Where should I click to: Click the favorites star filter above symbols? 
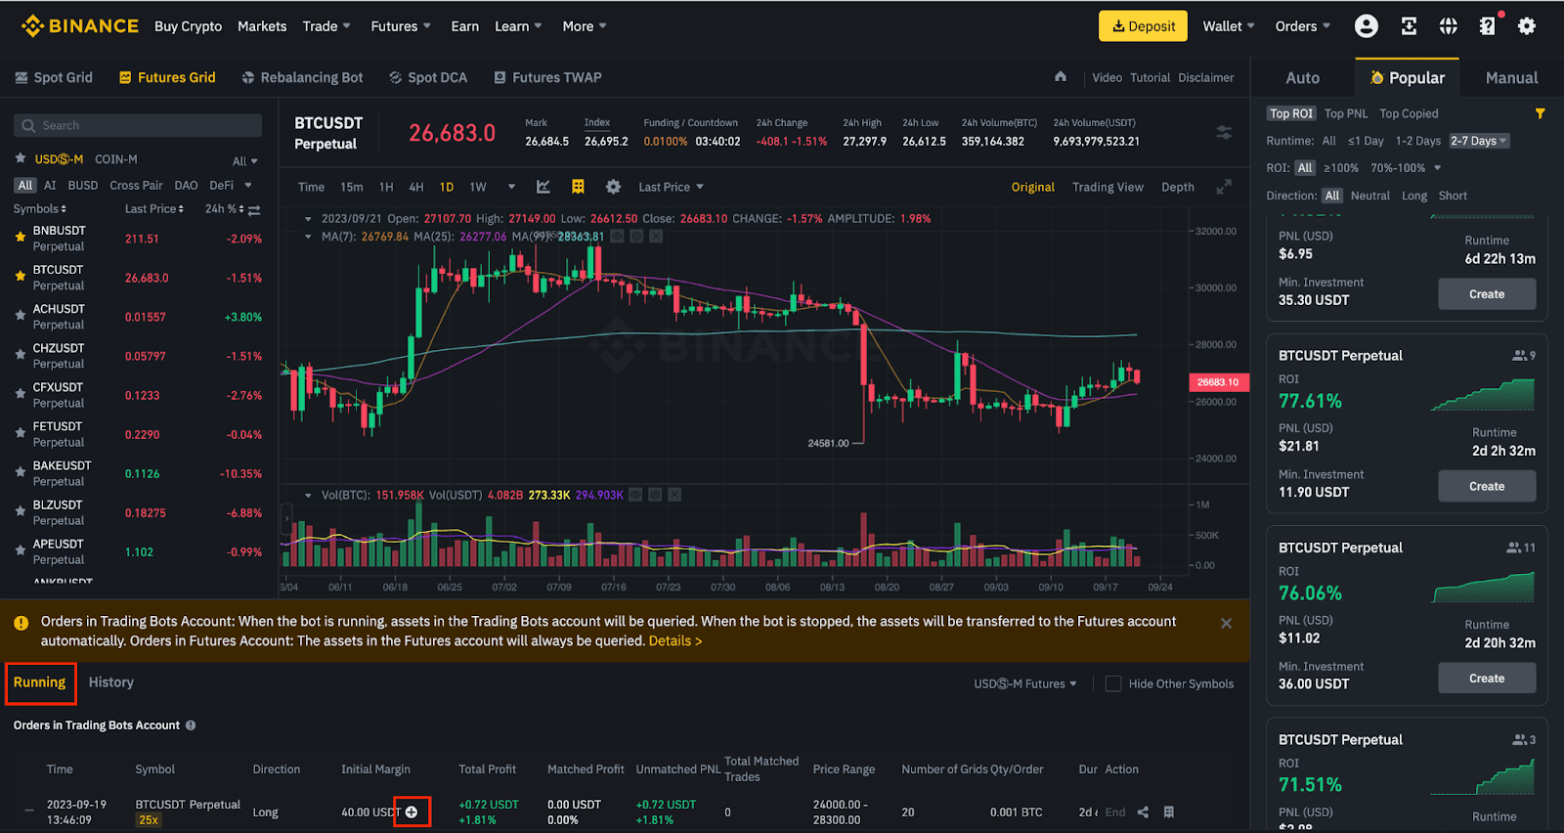(x=20, y=158)
